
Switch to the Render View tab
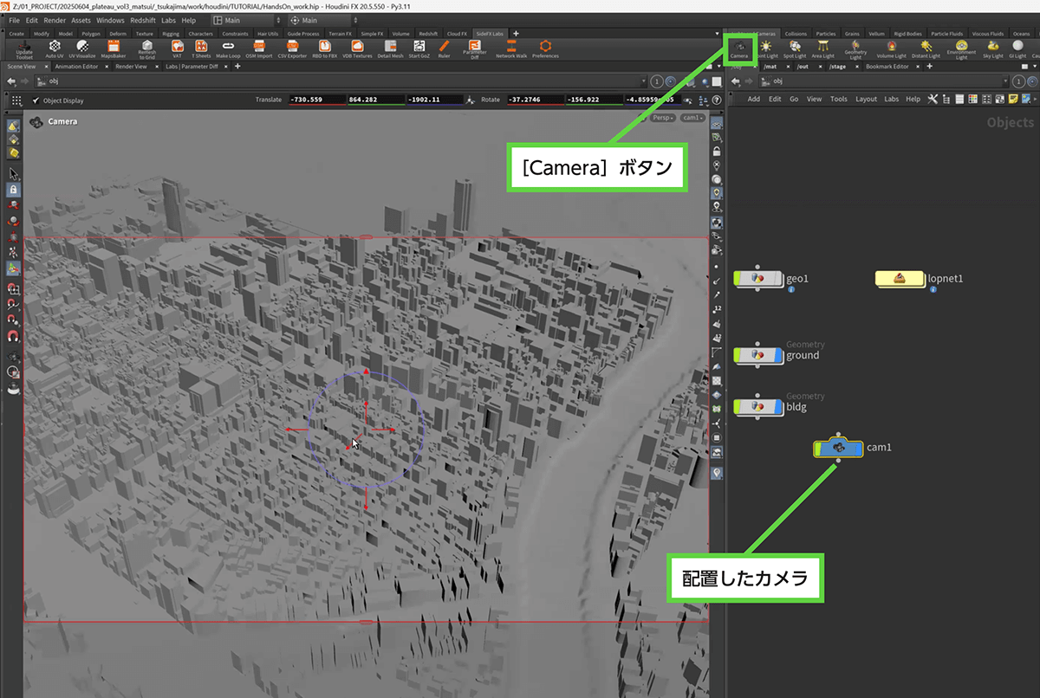pos(132,66)
